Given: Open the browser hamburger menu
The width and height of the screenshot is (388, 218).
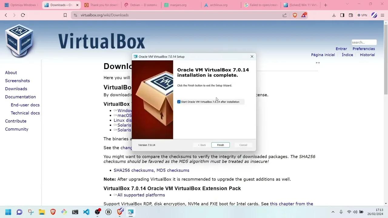Looking at the screenshot, I should click(x=383, y=15).
